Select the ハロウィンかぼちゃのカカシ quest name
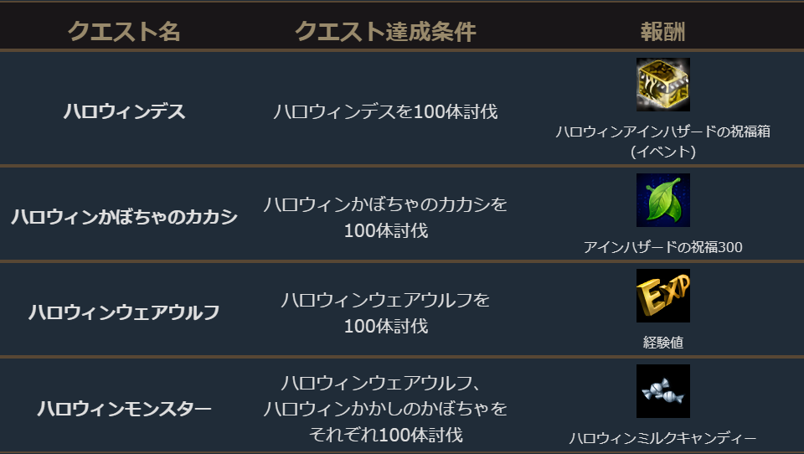Screen dimensions: 804x454 [x=124, y=217]
